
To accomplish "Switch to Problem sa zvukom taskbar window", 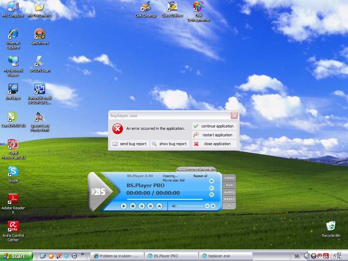I will coord(117,256).
